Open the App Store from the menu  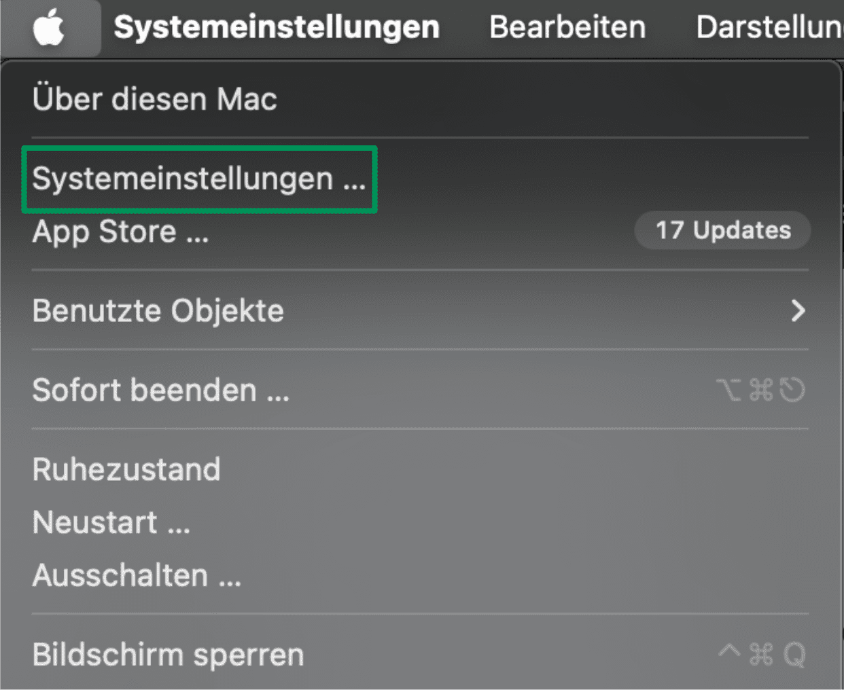120,232
